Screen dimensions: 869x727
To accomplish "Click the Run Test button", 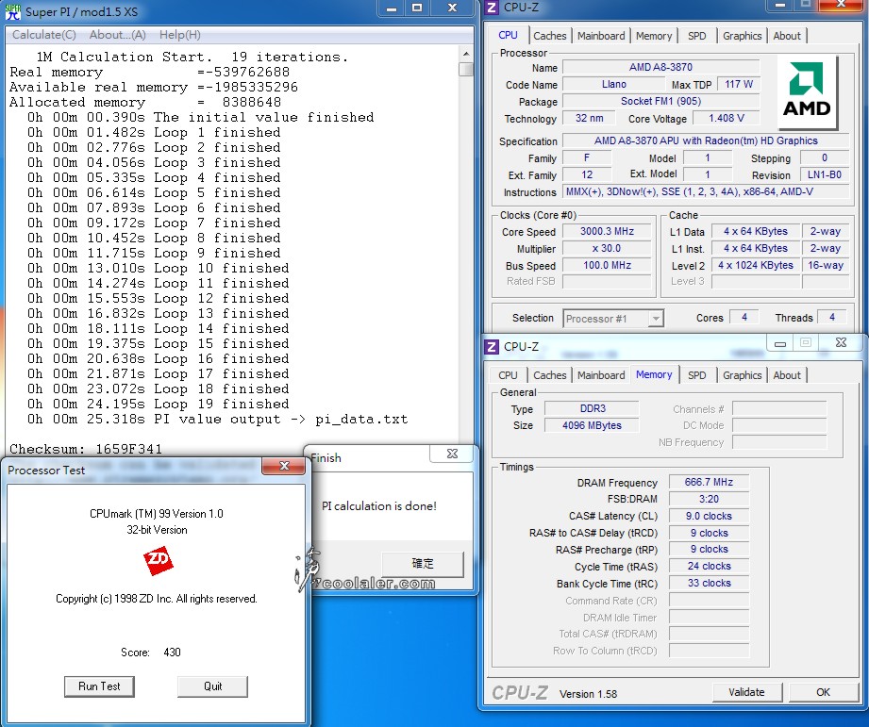I will point(99,686).
